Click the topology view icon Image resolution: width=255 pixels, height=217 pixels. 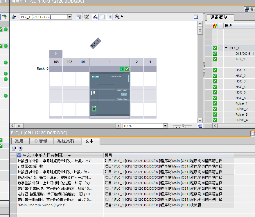pos(247,9)
